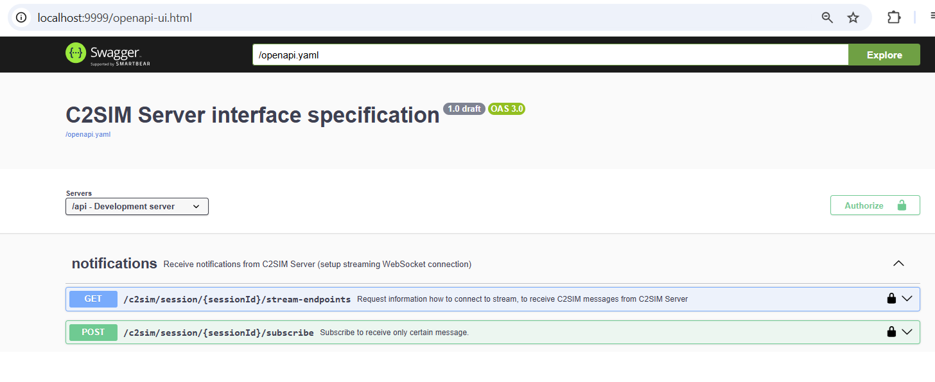
Task: Click the GET method badge
Action: coord(93,299)
